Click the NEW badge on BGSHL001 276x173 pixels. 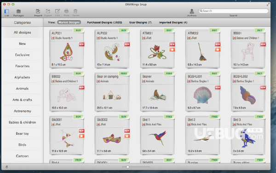coord(218,88)
